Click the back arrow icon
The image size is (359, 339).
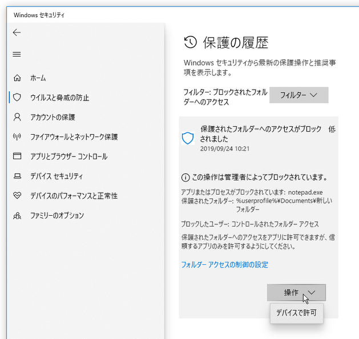17,33
